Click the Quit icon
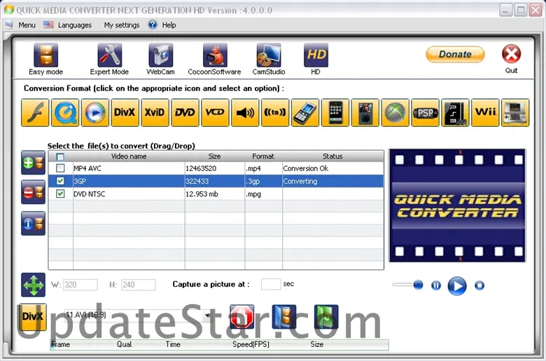The height and width of the screenshot is (361, 546). click(x=511, y=55)
